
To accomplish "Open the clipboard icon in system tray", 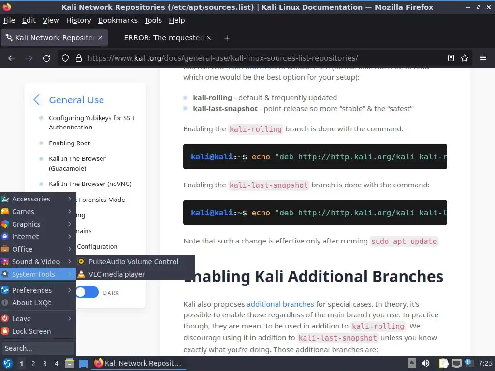I will [443, 363].
